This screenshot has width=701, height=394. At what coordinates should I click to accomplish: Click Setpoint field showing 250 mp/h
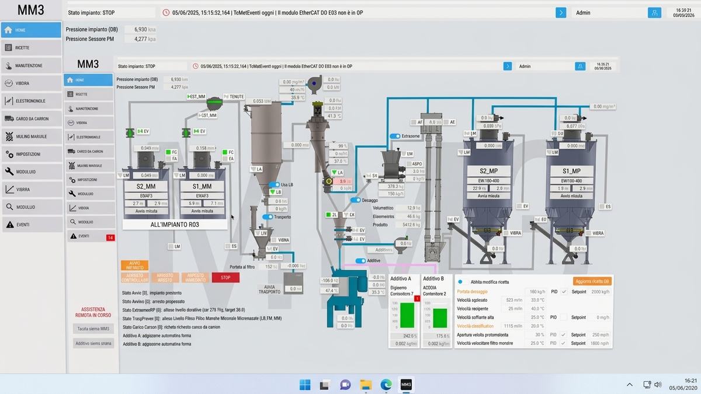click(x=599, y=335)
